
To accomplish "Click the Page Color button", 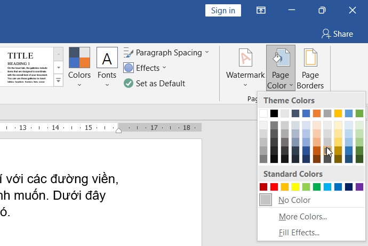I will click(x=281, y=68).
